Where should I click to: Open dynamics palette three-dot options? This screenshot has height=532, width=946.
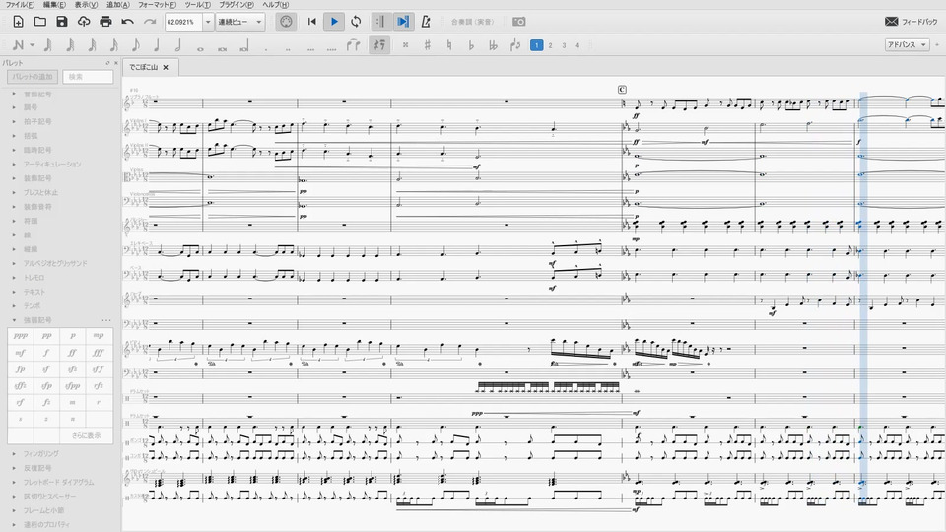click(106, 320)
